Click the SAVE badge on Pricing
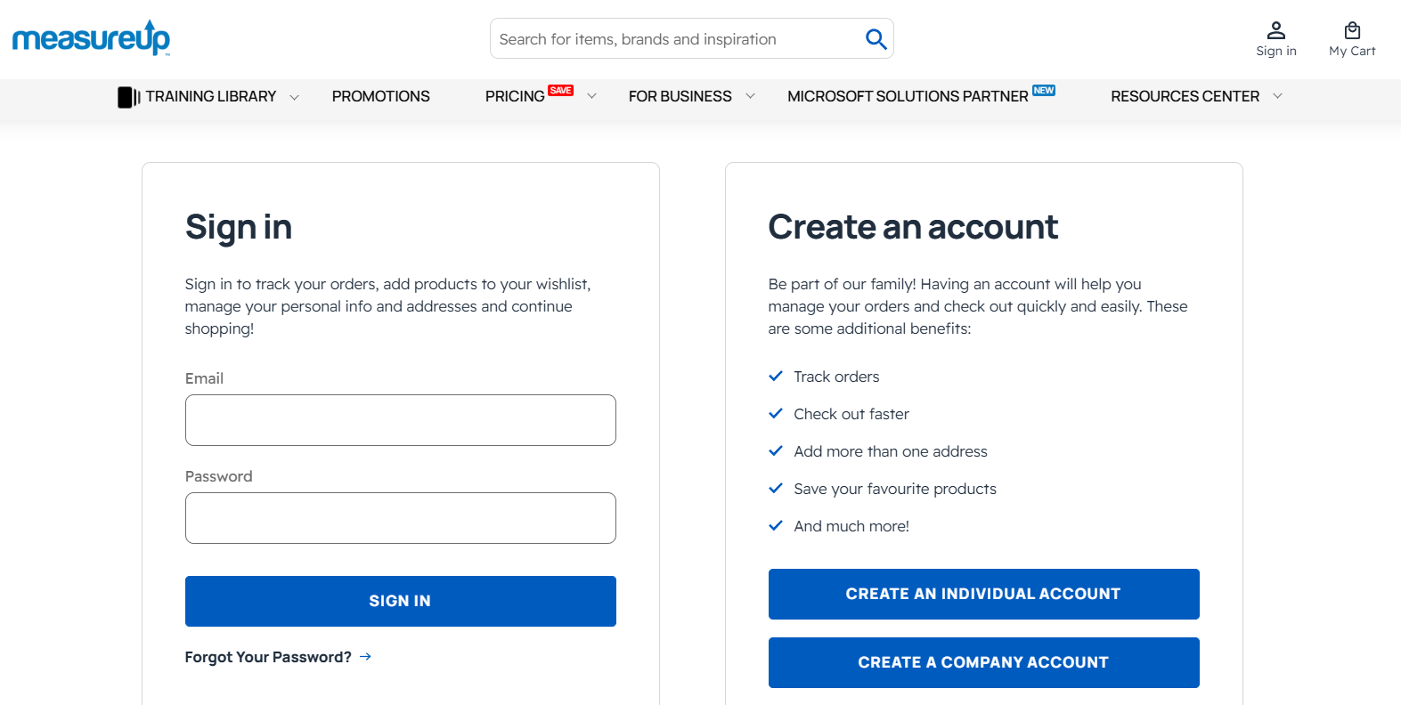 coord(560,89)
